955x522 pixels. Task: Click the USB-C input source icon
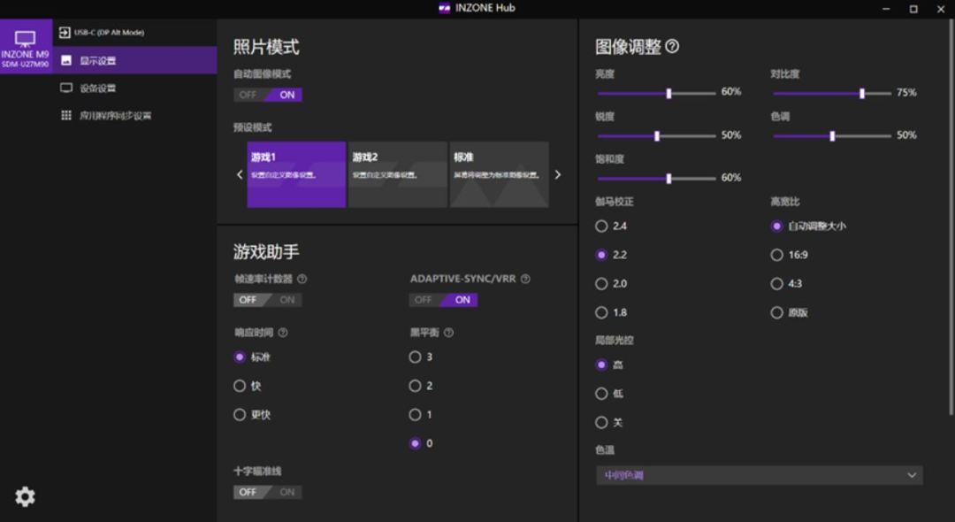point(65,32)
